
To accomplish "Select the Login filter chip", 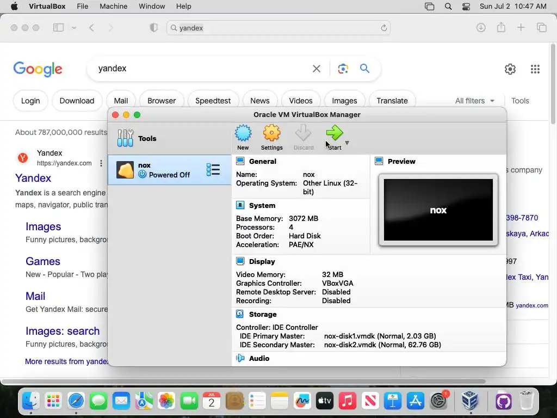I will coord(30,101).
